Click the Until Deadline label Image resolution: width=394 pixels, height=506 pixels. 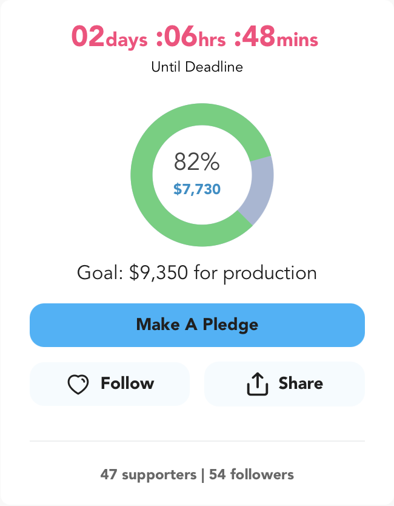point(197,67)
